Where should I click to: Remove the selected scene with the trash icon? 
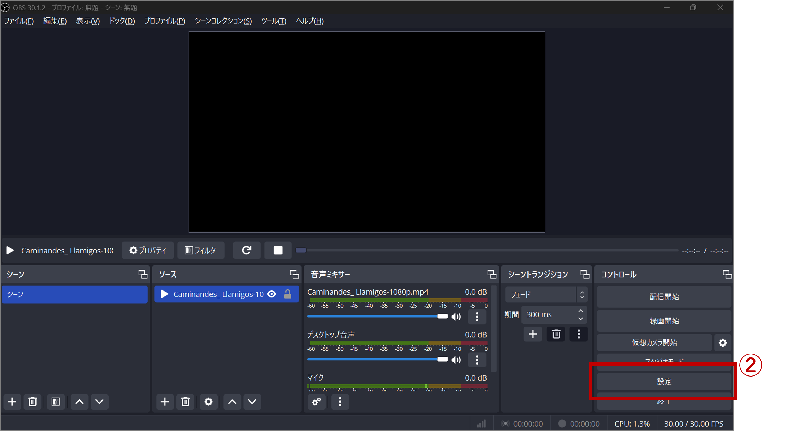pos(33,402)
